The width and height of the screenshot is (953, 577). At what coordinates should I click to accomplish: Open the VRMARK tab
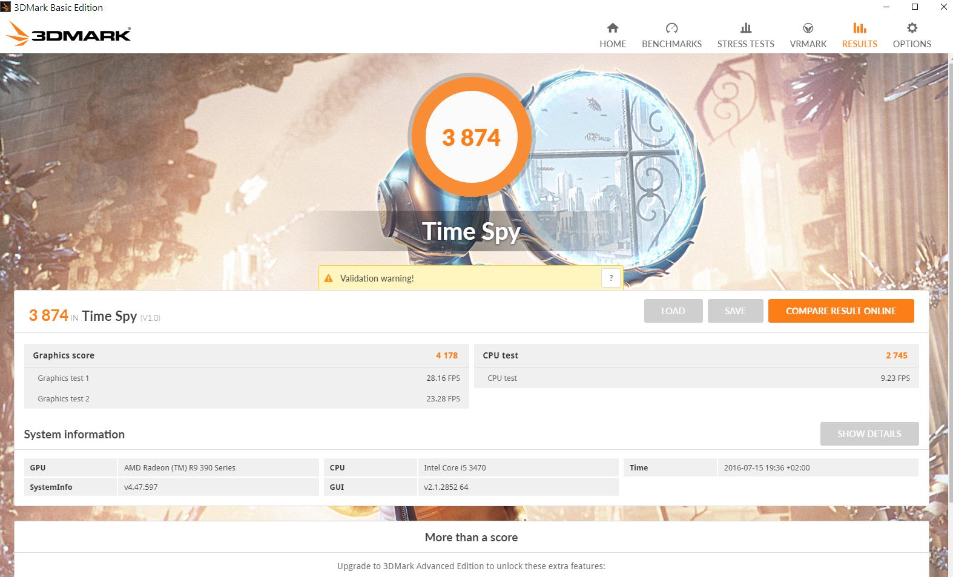click(808, 36)
